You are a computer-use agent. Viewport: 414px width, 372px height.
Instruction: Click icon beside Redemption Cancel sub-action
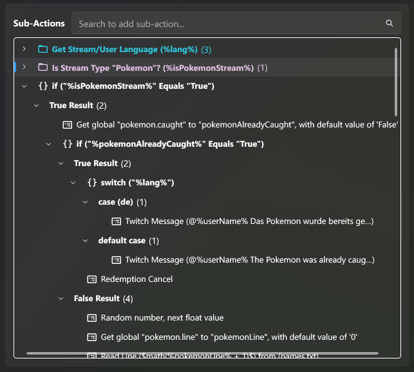pyautogui.click(x=92, y=279)
